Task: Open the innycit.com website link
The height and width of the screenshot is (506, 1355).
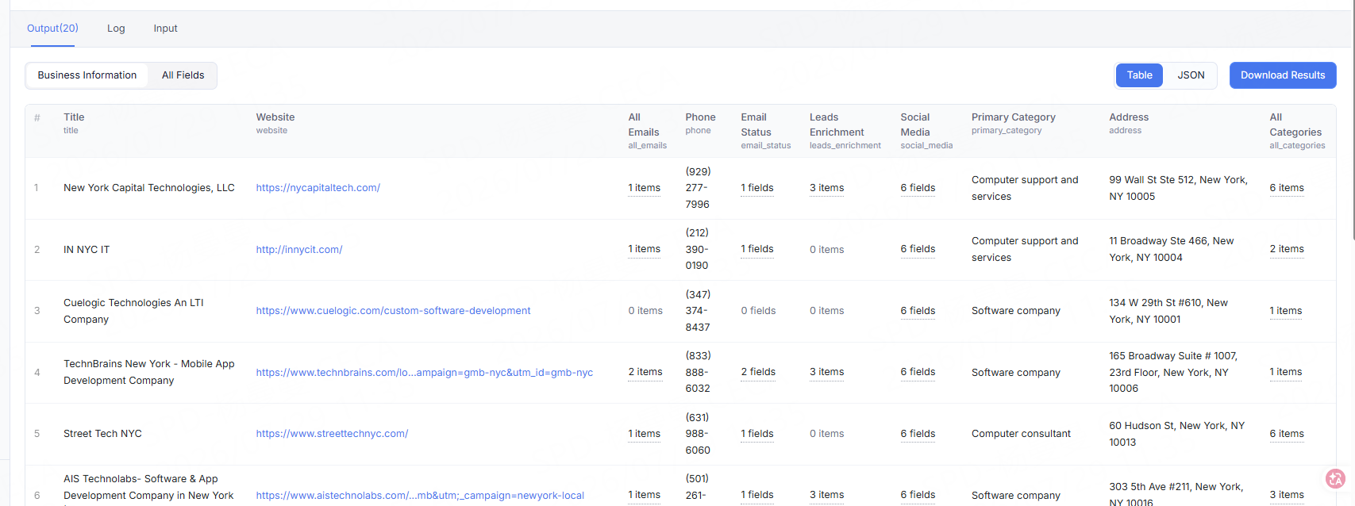Action: click(x=298, y=249)
